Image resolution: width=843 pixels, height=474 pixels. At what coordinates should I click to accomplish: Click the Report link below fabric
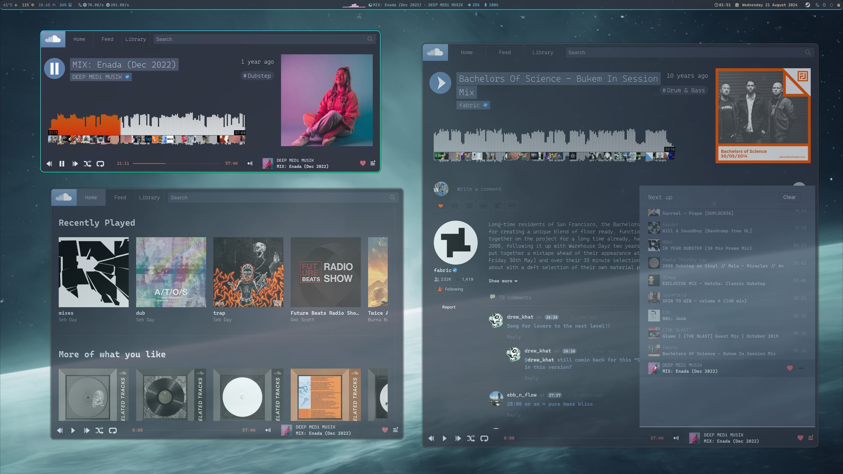448,307
